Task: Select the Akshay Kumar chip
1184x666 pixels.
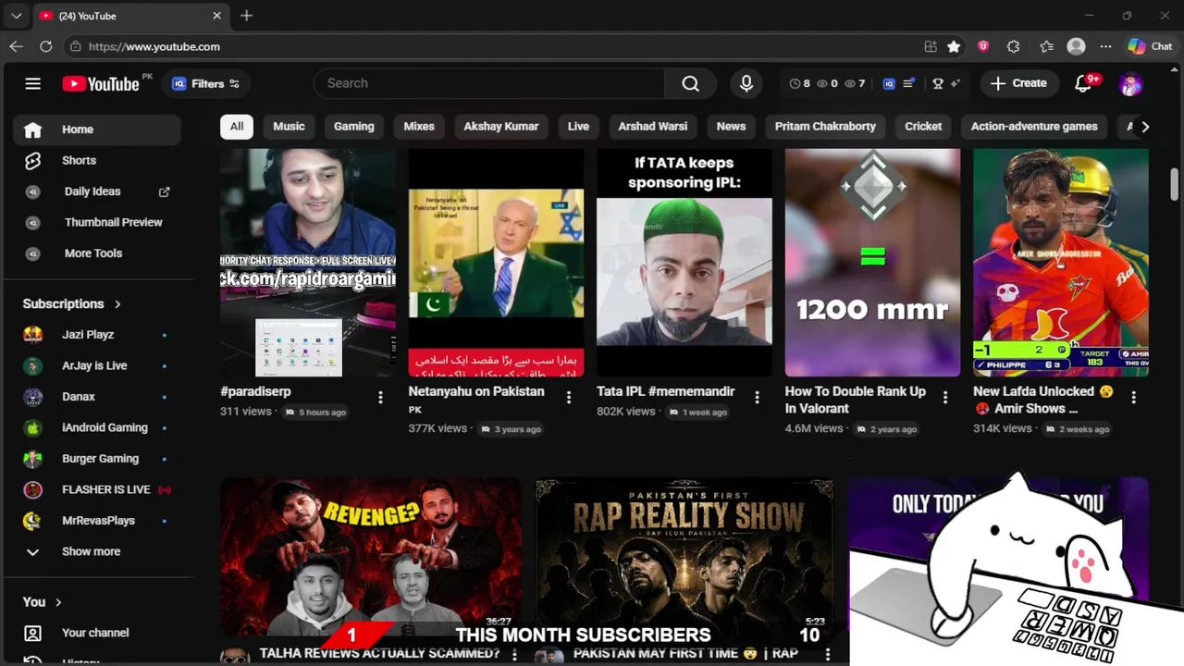Action: click(x=501, y=127)
